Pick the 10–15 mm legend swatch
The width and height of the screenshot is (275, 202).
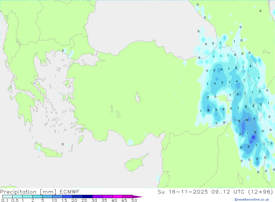tap(57, 196)
